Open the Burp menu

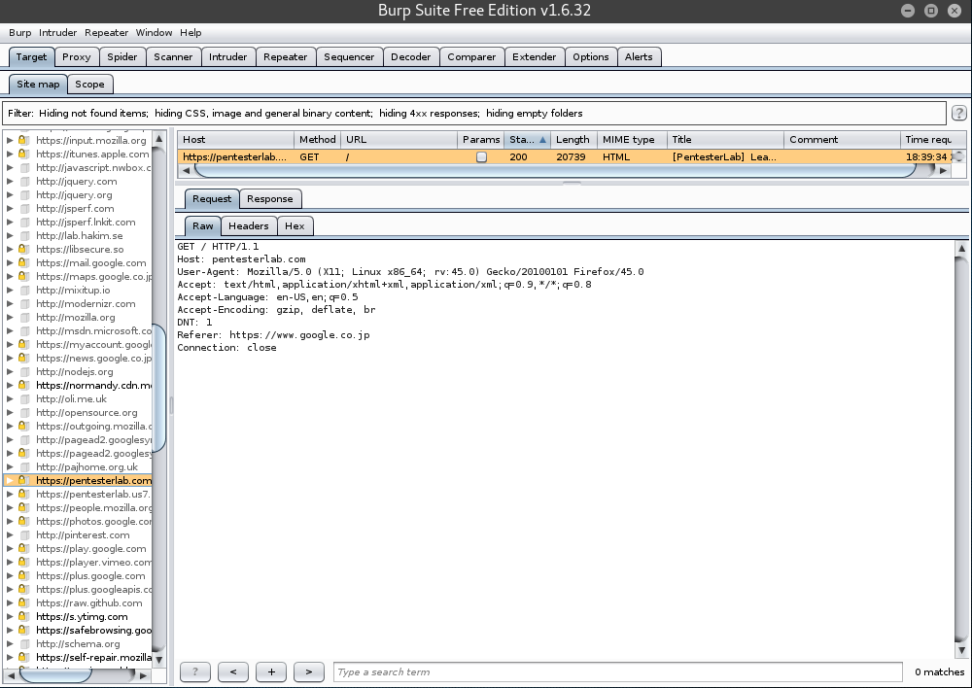(19, 33)
